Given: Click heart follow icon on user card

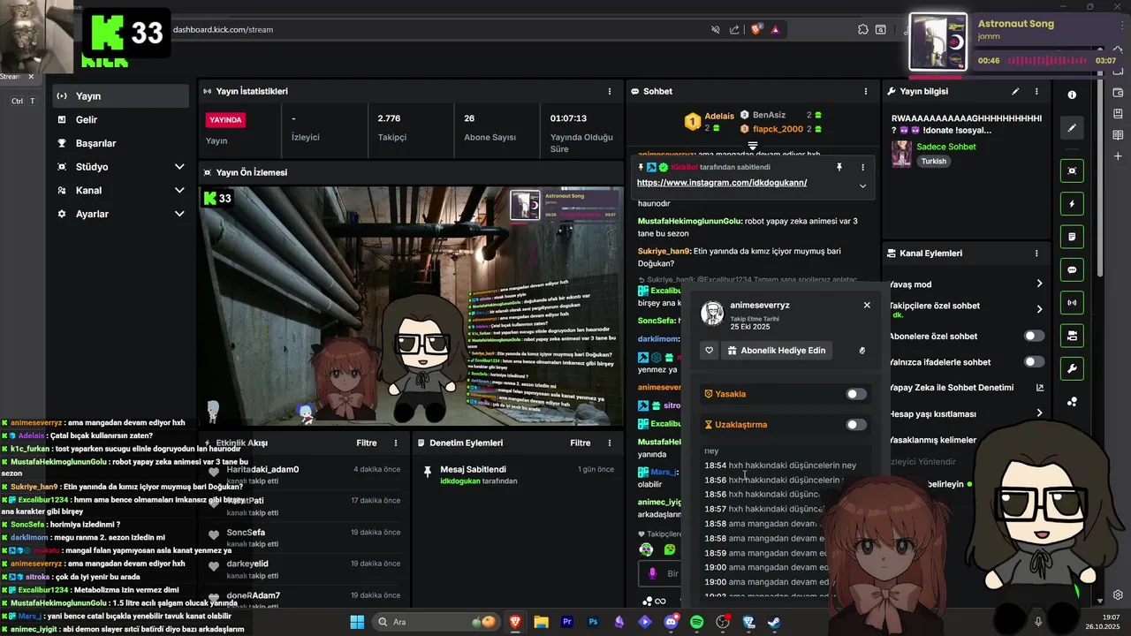Looking at the screenshot, I should 709,351.
